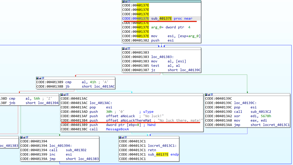The height and width of the screenshot is (165, 293).
Task: Set node color for loc_401394 node
Action: pos(21,137)
